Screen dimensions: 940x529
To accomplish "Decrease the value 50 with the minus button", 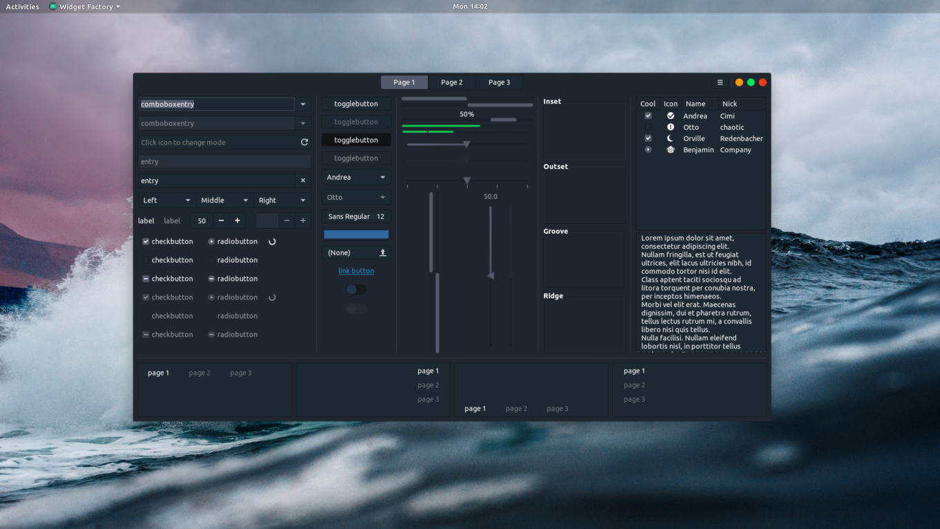I will tap(221, 221).
